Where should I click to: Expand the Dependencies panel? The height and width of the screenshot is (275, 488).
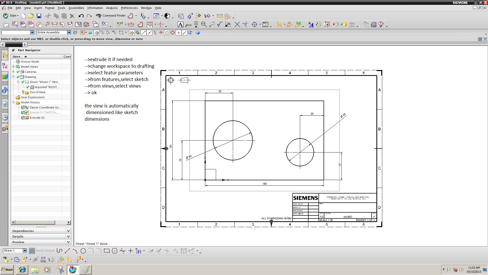pos(68,231)
